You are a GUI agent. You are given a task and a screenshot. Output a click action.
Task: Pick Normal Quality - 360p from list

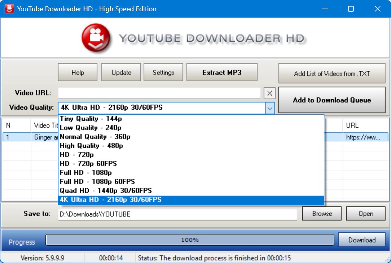(x=95, y=137)
